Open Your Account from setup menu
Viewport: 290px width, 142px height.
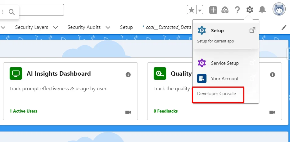[225, 78]
